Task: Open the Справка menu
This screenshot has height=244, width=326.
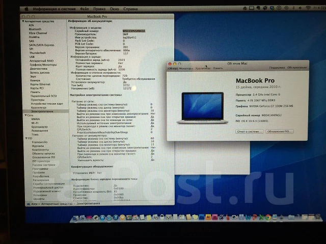Action: coord(130,9)
